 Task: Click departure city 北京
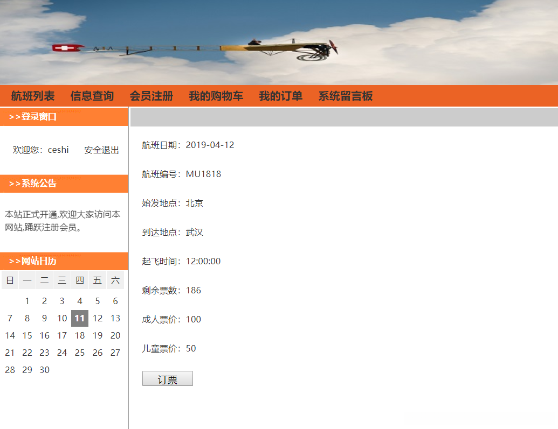194,203
